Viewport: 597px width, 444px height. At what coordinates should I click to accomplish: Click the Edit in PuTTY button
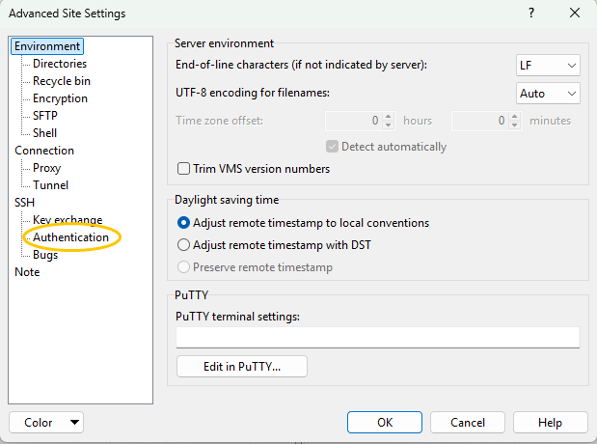242,367
